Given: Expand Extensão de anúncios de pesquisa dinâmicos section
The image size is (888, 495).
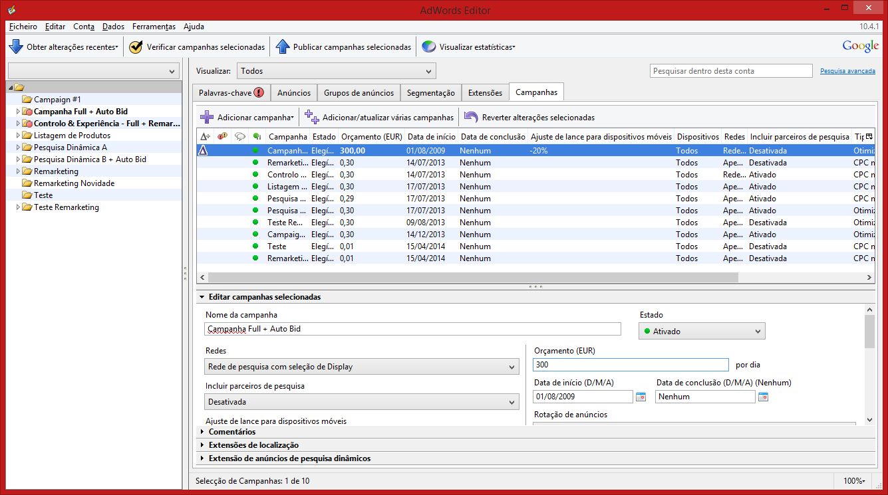Looking at the screenshot, I should point(202,458).
